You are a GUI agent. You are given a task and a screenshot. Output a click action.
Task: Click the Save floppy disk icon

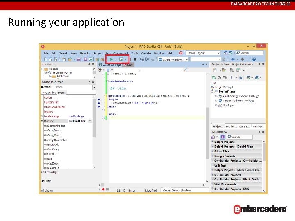point(79,59)
